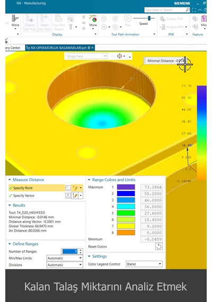Viewport: 212px width, 302px height.
Task: Collapse the Settings section
Action: pos(89,256)
